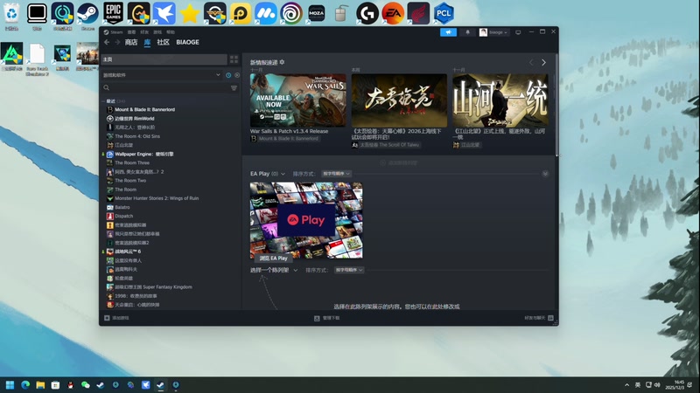The width and height of the screenshot is (700, 393).
Task: Open the Steam desktop shortcut icon
Action: pyautogui.click(x=87, y=13)
